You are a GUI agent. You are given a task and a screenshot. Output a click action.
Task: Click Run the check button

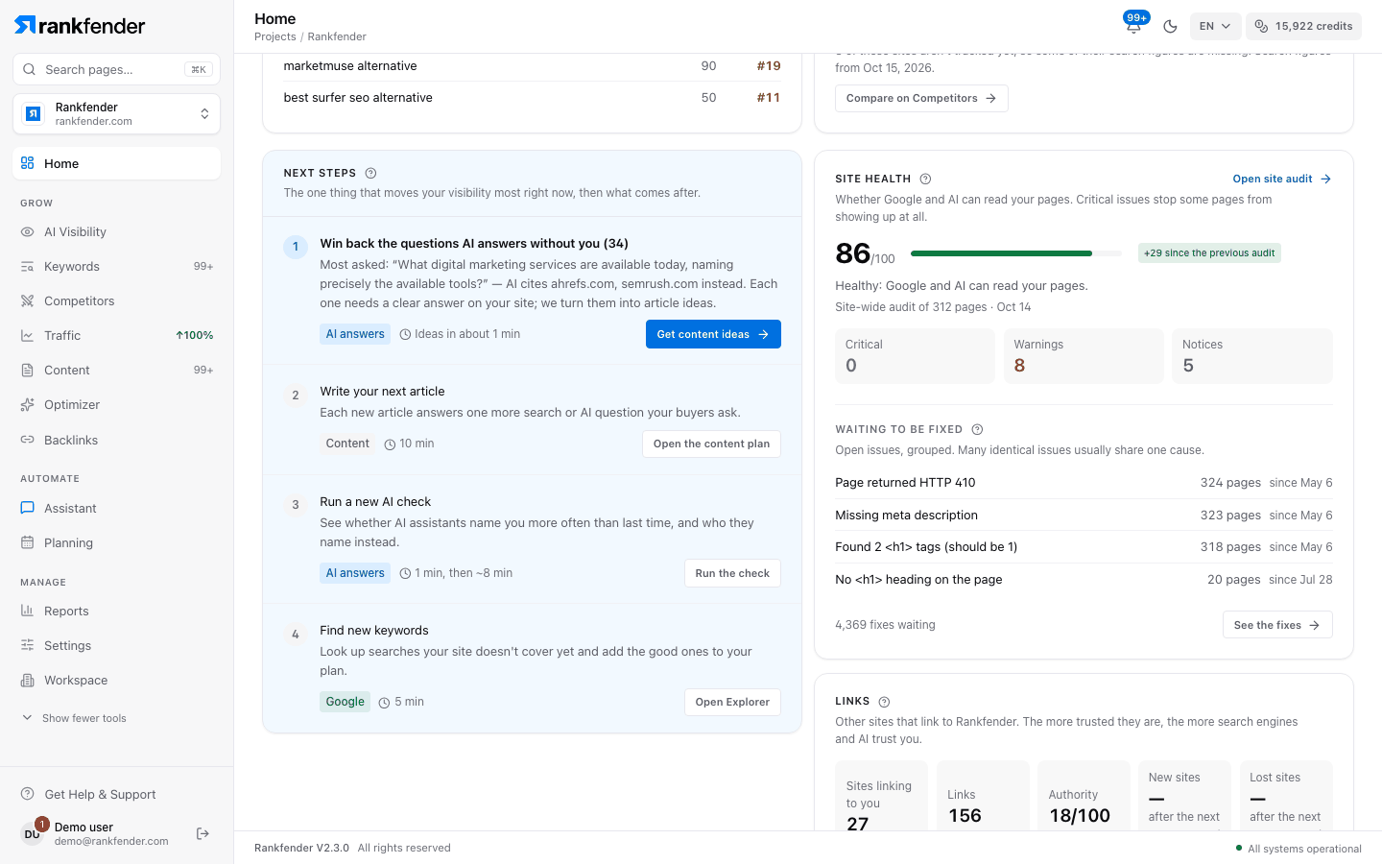[732, 573]
